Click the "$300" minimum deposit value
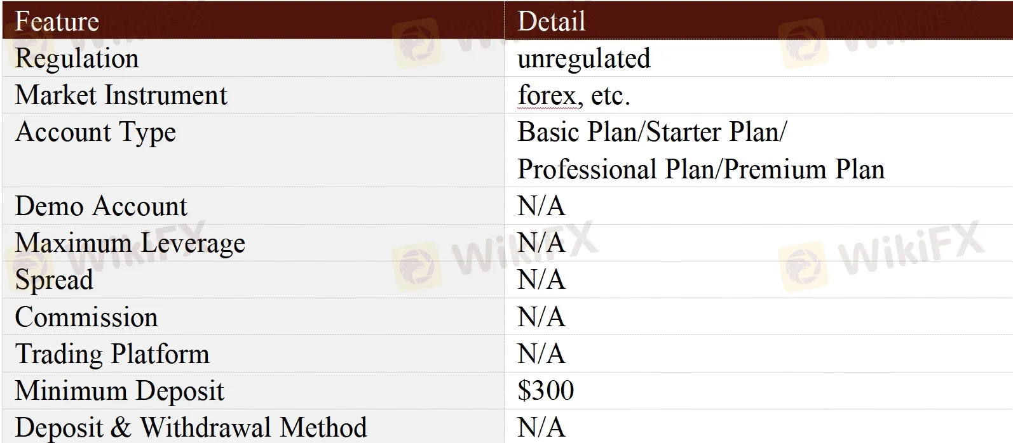 545,391
